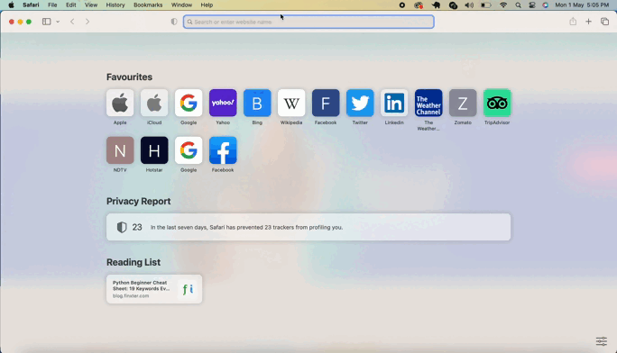Screen dimensions: 617x353
Task: Open the sound volume menu bar icon
Action: point(469,5)
